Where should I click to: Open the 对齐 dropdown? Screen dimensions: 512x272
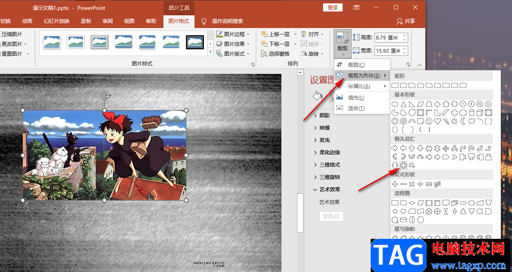click(313, 34)
